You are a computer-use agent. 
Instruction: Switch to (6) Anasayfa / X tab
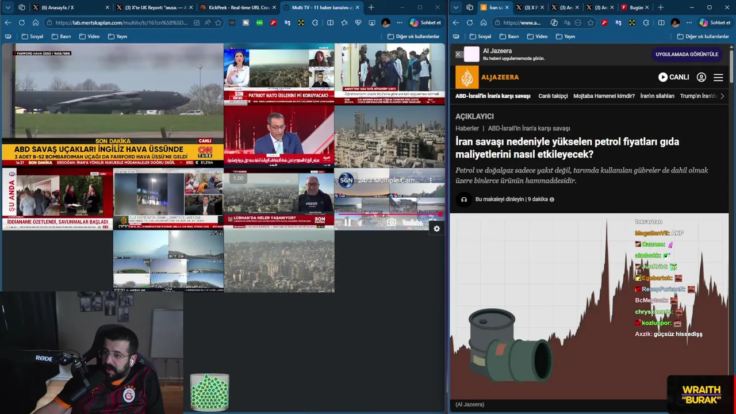(71, 7)
